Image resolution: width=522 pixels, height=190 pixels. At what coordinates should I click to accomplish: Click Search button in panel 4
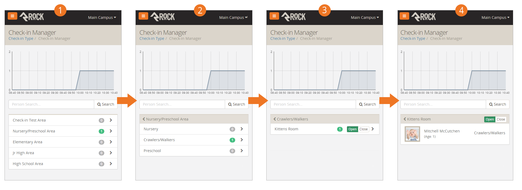click(x=498, y=104)
